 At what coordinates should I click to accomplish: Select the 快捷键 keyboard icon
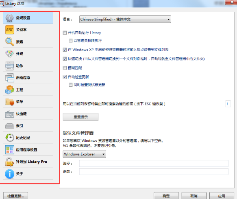tap(10, 114)
